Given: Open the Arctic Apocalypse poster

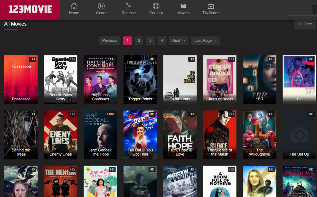Looking at the screenshot, I should pyautogui.click(x=180, y=181).
